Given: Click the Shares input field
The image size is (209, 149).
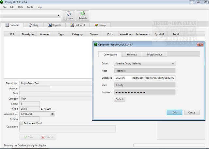Looking at the screenshot, I should pyautogui.click(x=29, y=103).
